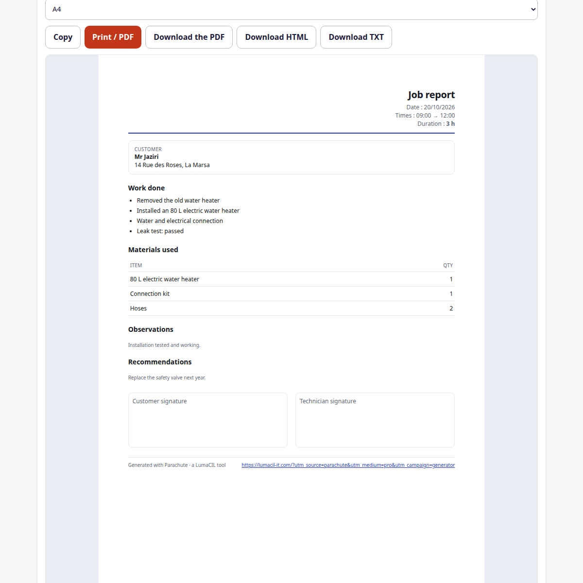The image size is (583, 583).
Task: Click the Print / PDF button
Action: coord(113,37)
